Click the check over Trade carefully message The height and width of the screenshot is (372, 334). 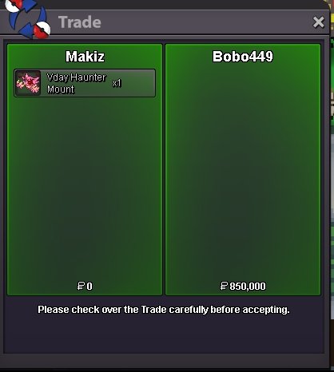pos(164,310)
